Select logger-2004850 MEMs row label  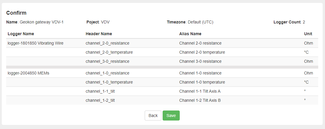click(x=29, y=73)
